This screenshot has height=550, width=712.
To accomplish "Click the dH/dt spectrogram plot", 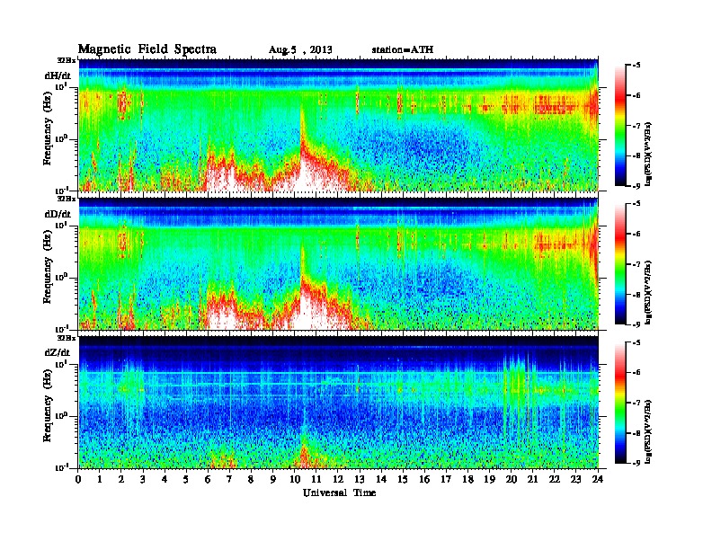I will (x=339, y=125).
